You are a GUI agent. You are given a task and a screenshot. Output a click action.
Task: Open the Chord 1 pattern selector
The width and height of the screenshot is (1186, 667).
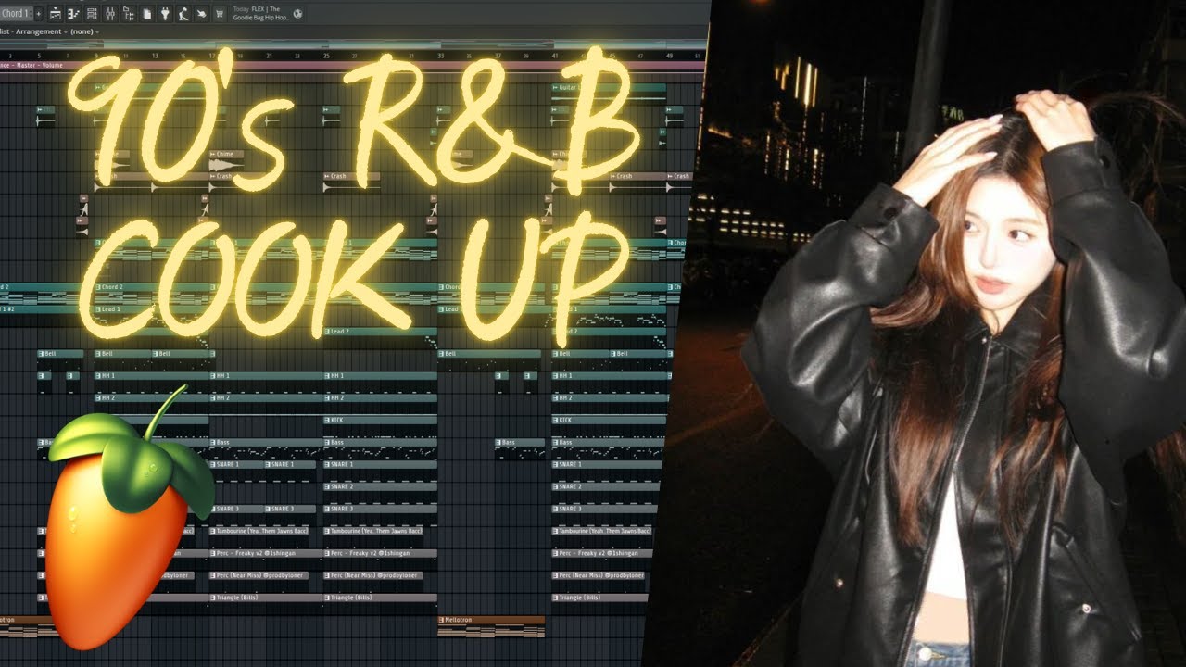15,14
